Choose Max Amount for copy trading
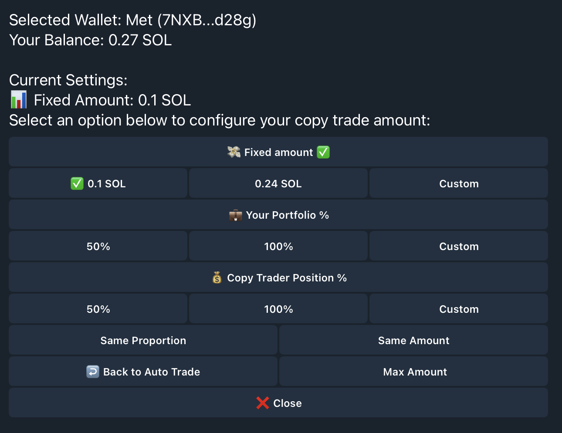This screenshot has height=433, width=562. click(x=414, y=372)
